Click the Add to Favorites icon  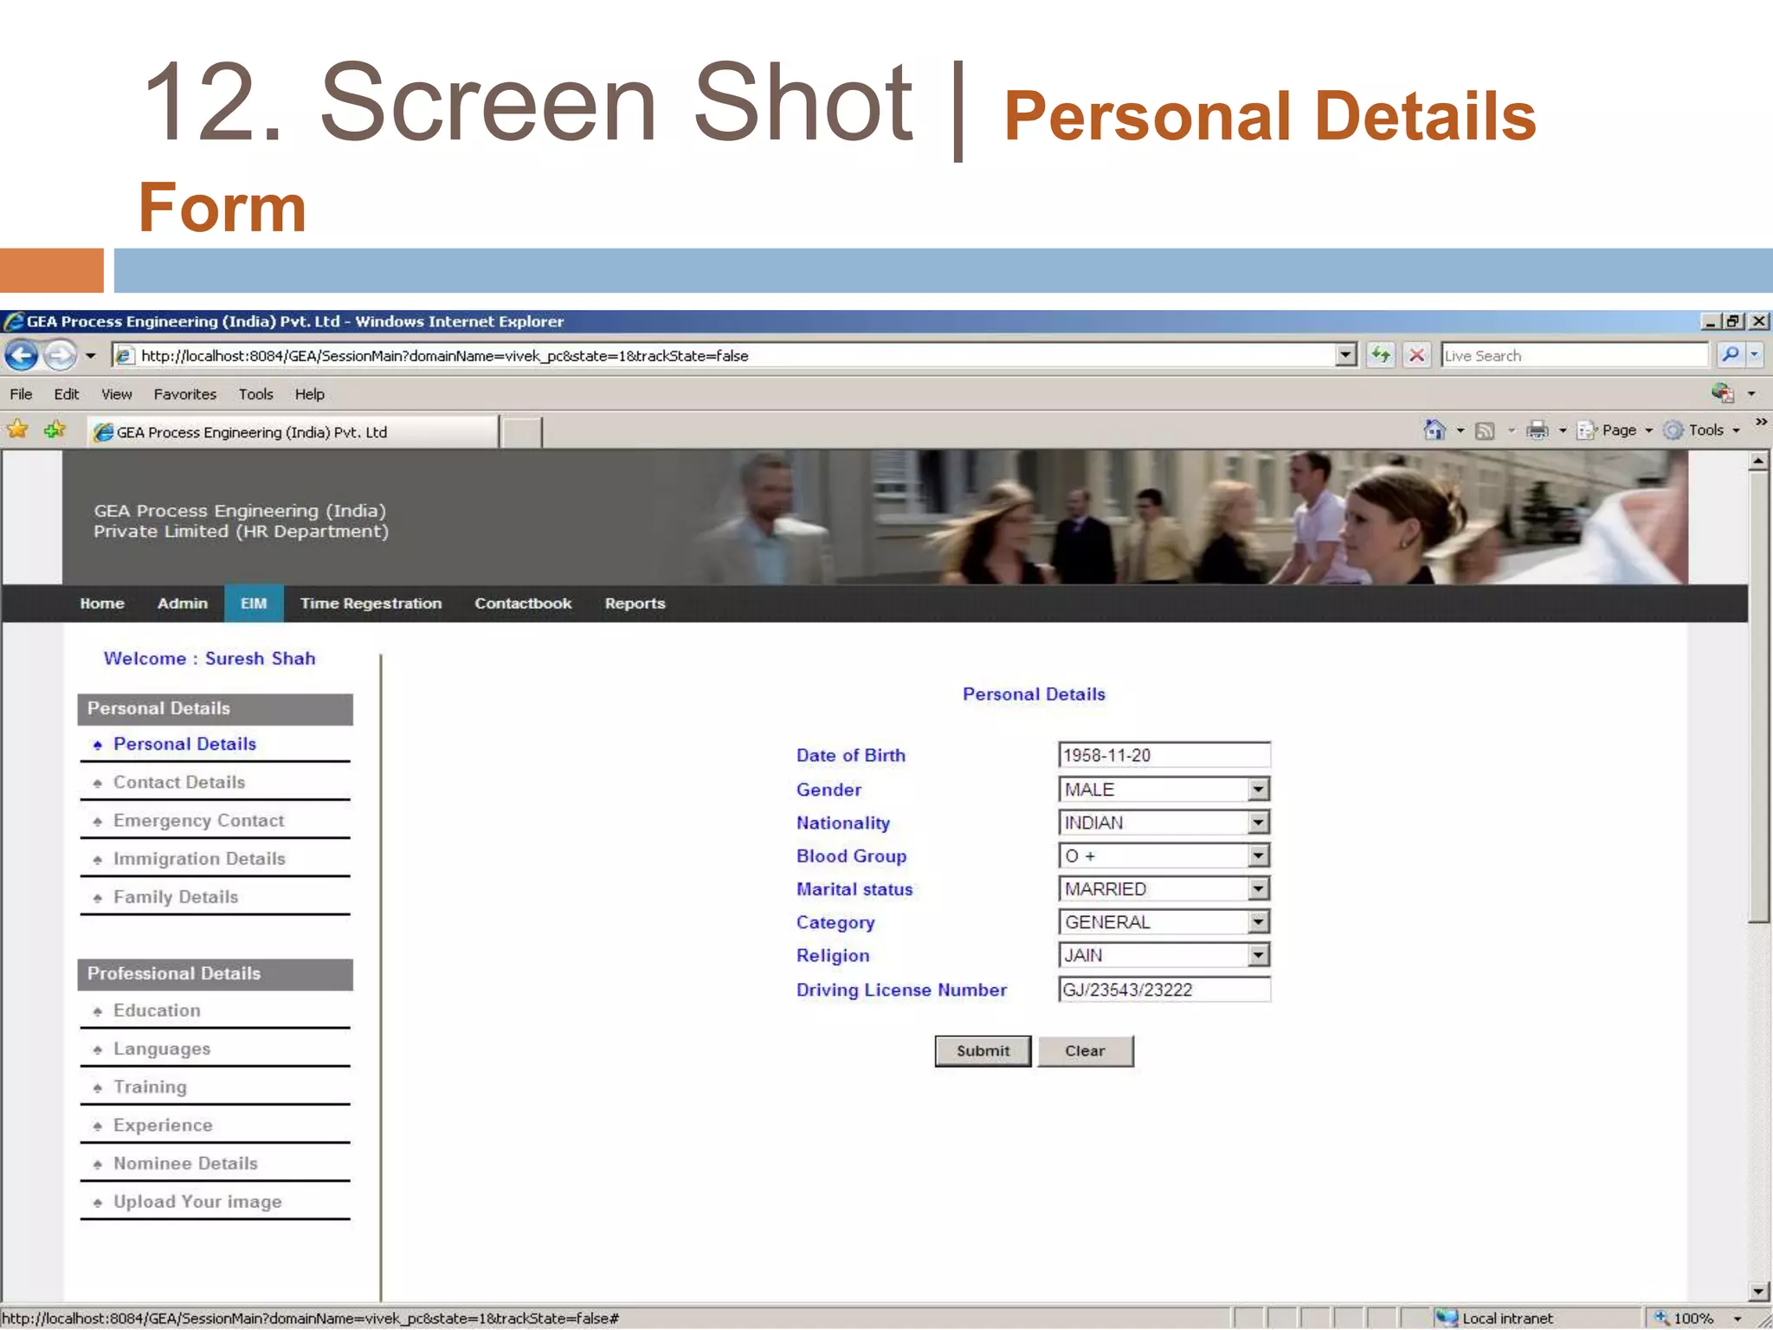click(x=55, y=429)
